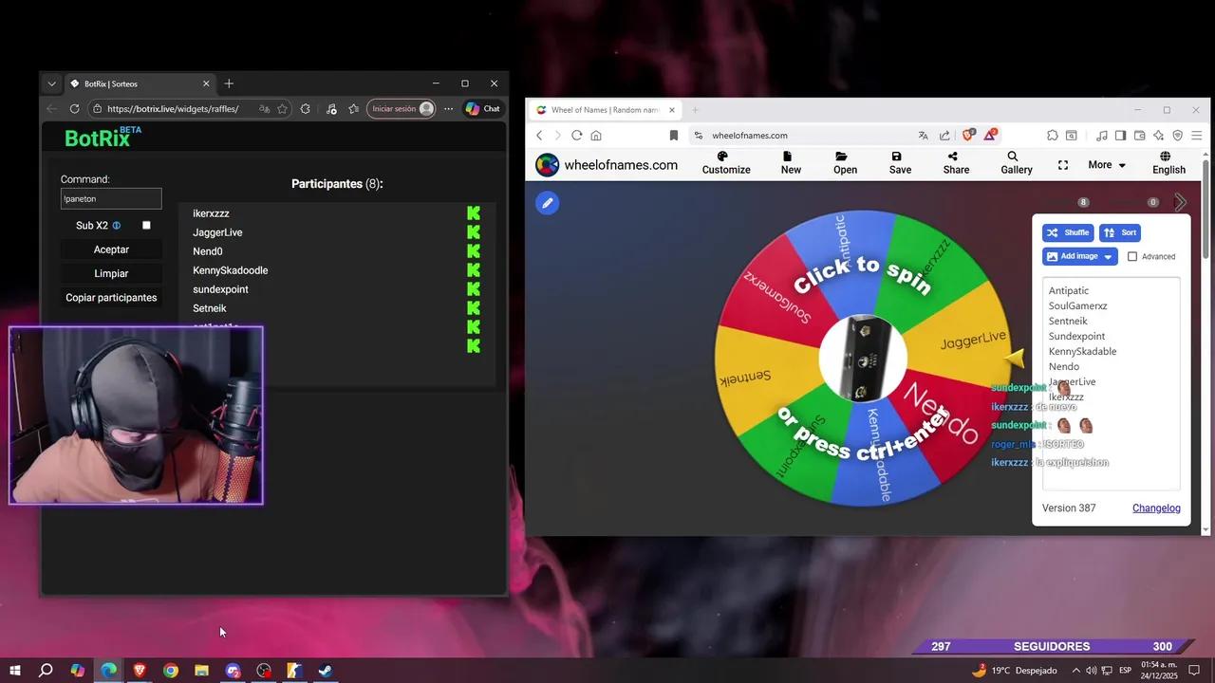The width and height of the screenshot is (1215, 683).
Task: Click the Command input field in BotRix
Action: 111,199
